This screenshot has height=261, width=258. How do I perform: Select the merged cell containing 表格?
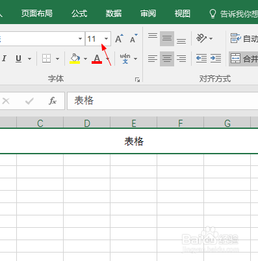point(129,141)
